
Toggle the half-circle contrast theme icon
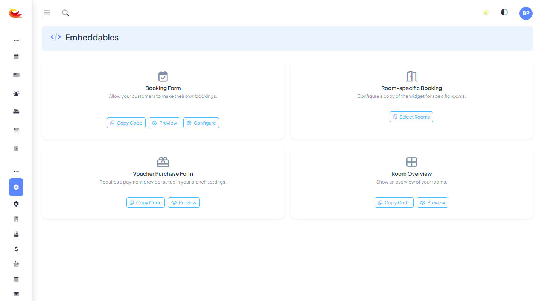504,12
